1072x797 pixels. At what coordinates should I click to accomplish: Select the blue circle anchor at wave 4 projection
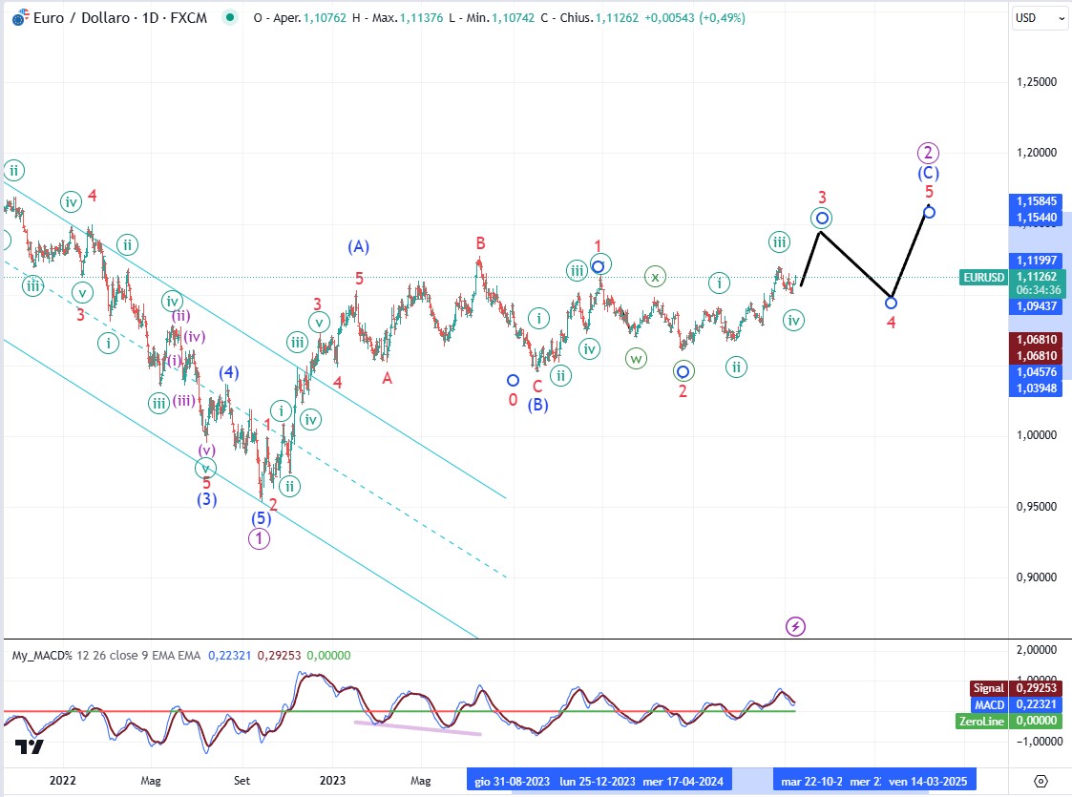coord(891,303)
